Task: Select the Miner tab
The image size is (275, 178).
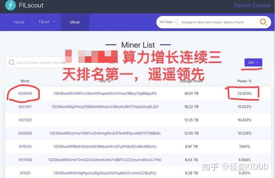Action: (75, 22)
